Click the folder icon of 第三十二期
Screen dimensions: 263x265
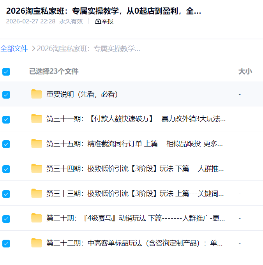coord(37,243)
